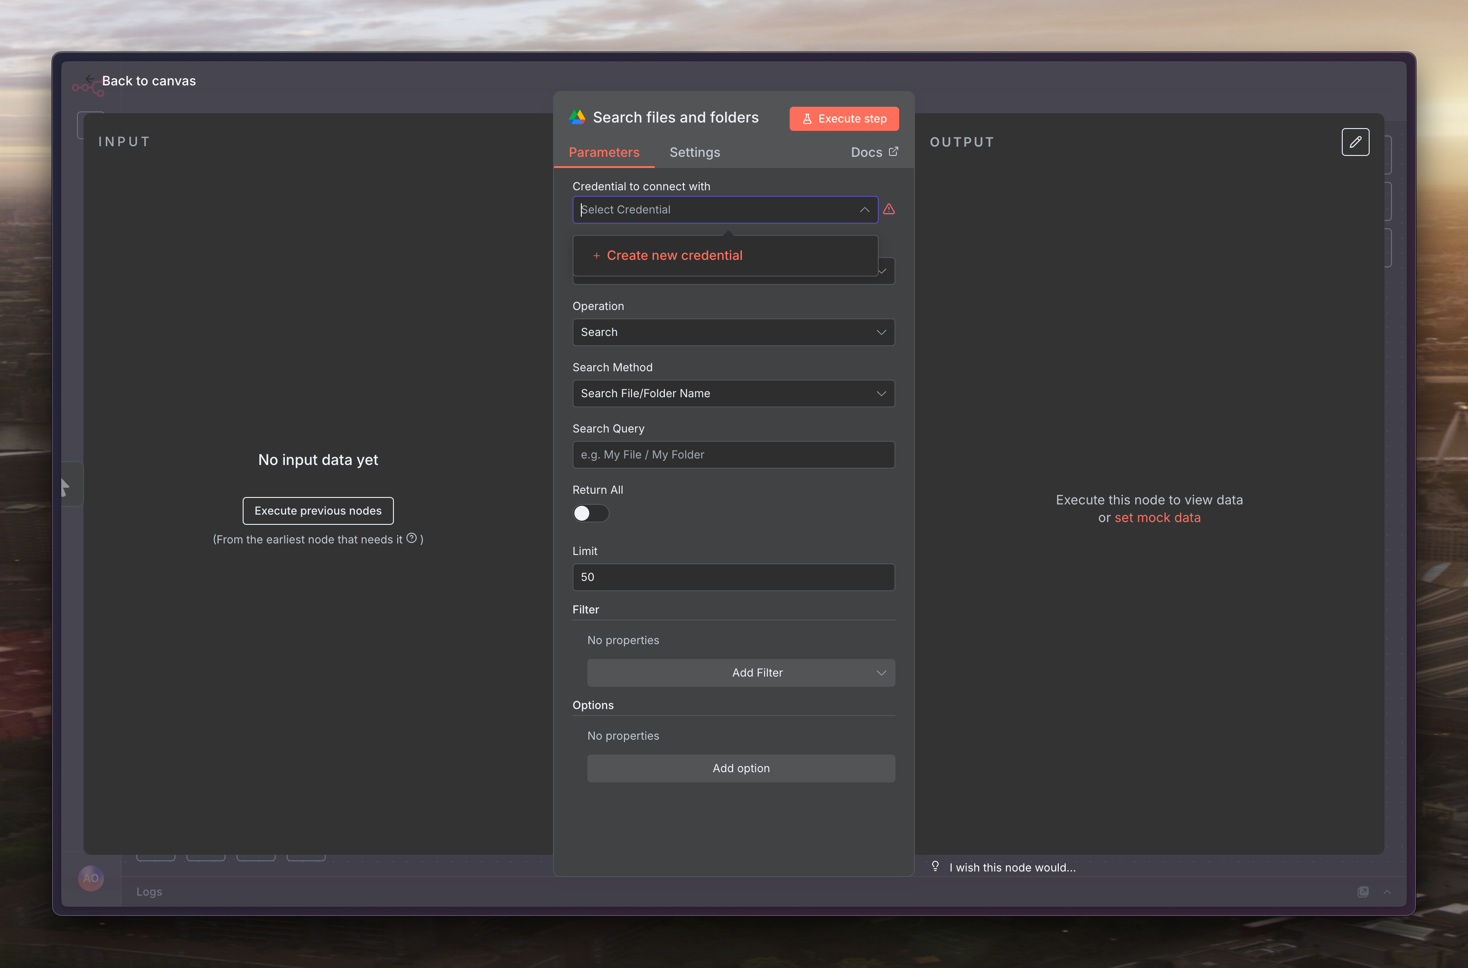Image resolution: width=1468 pixels, height=968 pixels.
Task: Toggle the Return All switch
Action: click(591, 513)
